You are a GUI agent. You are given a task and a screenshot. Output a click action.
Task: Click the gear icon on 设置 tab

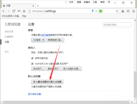pyautogui.click(x=4, y=6)
